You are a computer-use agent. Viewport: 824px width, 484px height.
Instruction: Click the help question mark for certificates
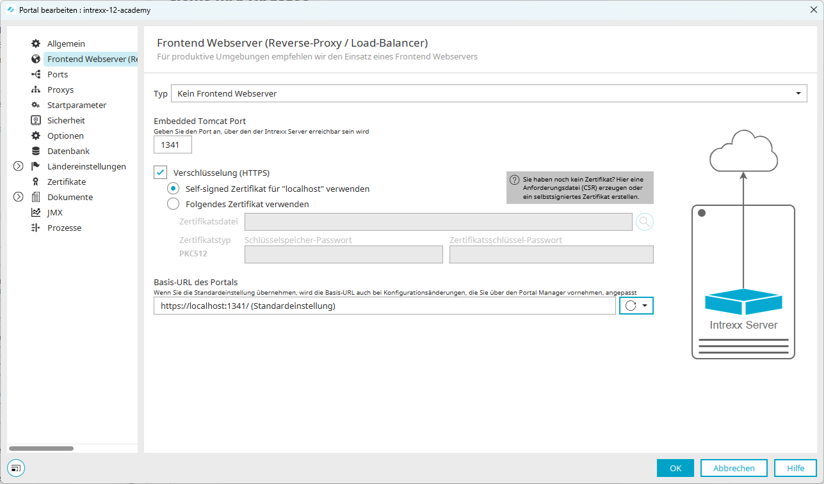pyautogui.click(x=514, y=180)
